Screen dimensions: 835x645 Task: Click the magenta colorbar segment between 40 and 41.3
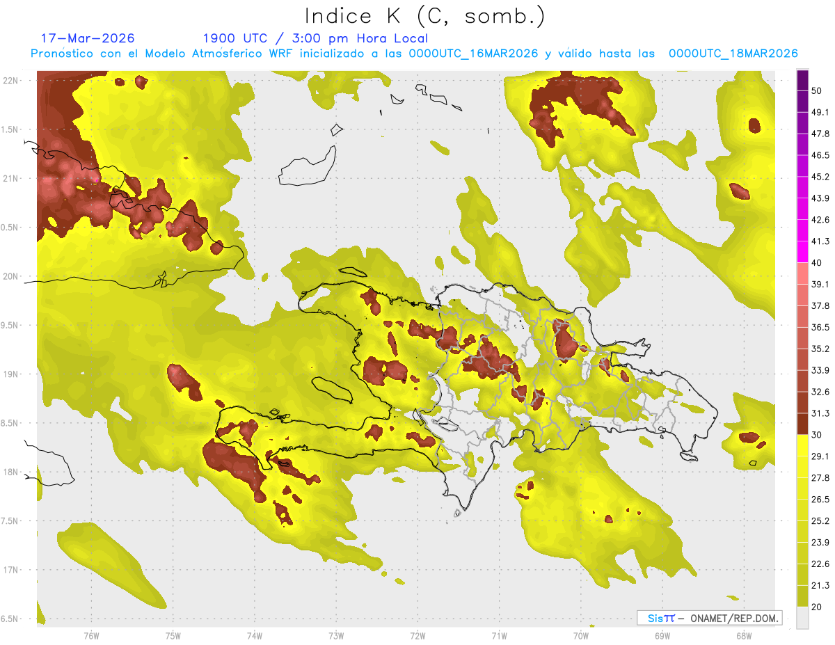coord(802,252)
